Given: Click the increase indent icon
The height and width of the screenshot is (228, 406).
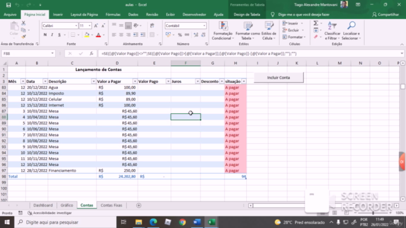Looking at the screenshot, I should point(143,35).
